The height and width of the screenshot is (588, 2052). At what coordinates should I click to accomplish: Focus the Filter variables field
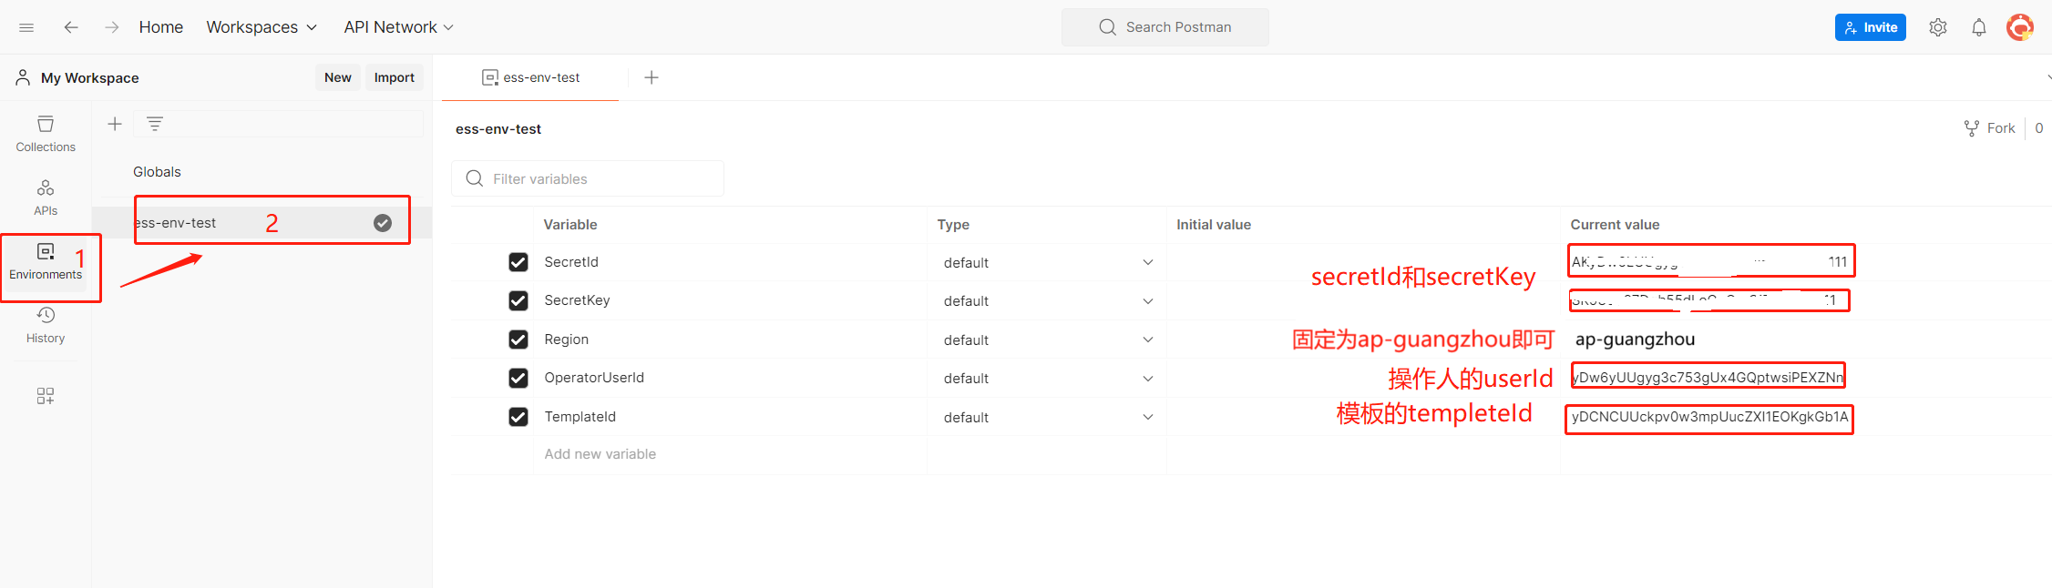(588, 178)
